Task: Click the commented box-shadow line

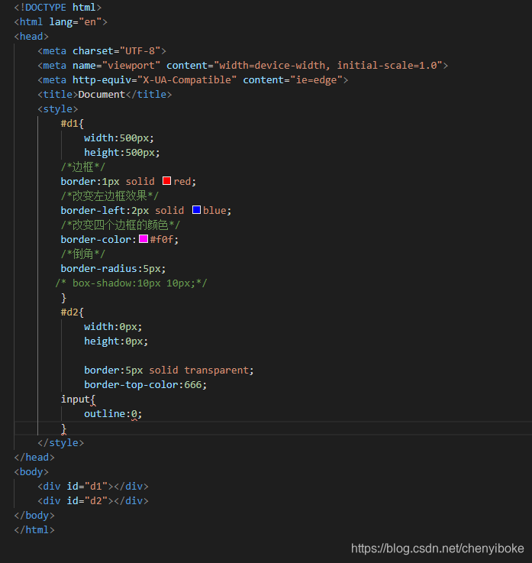Action: click(x=131, y=283)
